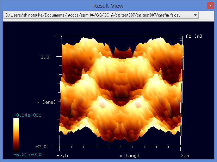Image resolution: width=217 pixels, height=162 pixels.
Task: Select the cgafm_fz.csv file path field
Action: coord(101,15)
